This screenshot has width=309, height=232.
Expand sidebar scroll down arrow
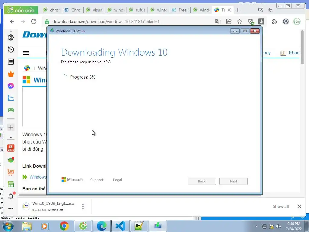(11, 137)
